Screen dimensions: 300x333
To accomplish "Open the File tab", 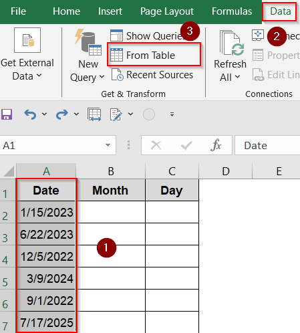I will coord(18,11).
